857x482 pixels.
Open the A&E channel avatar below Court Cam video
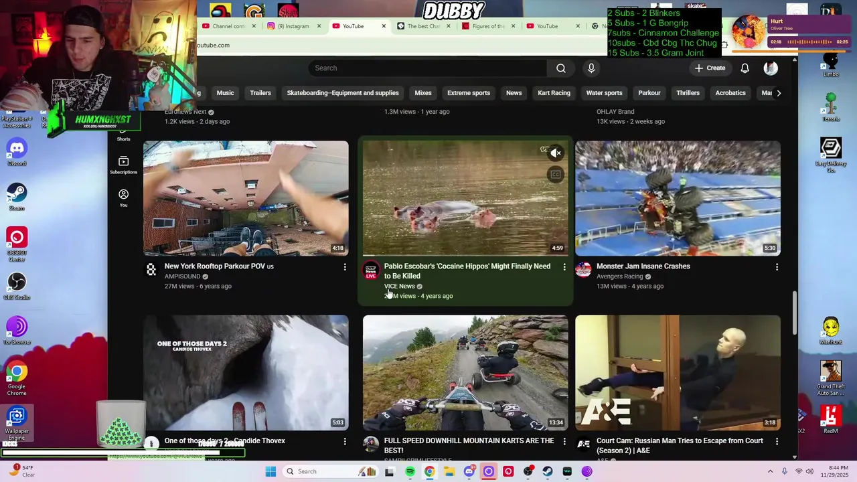click(583, 445)
